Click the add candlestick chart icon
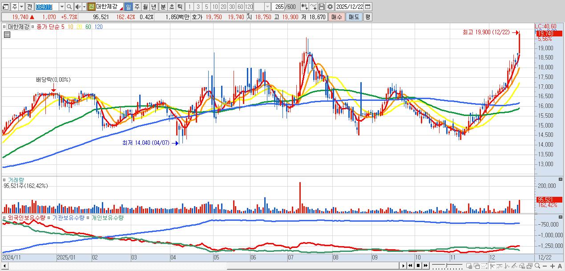Screen dimensions: 565x271 click(304, 7)
